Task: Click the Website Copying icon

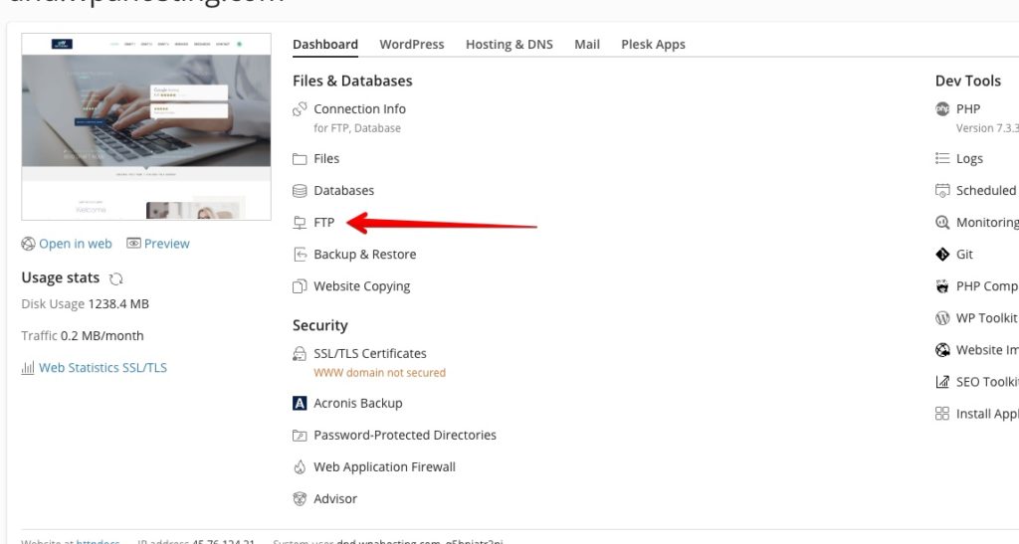Action: pyautogui.click(x=299, y=286)
